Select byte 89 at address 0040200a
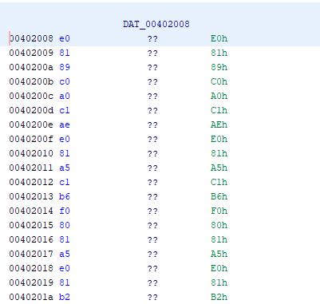The height and width of the screenshot is (304, 320). click(x=65, y=67)
